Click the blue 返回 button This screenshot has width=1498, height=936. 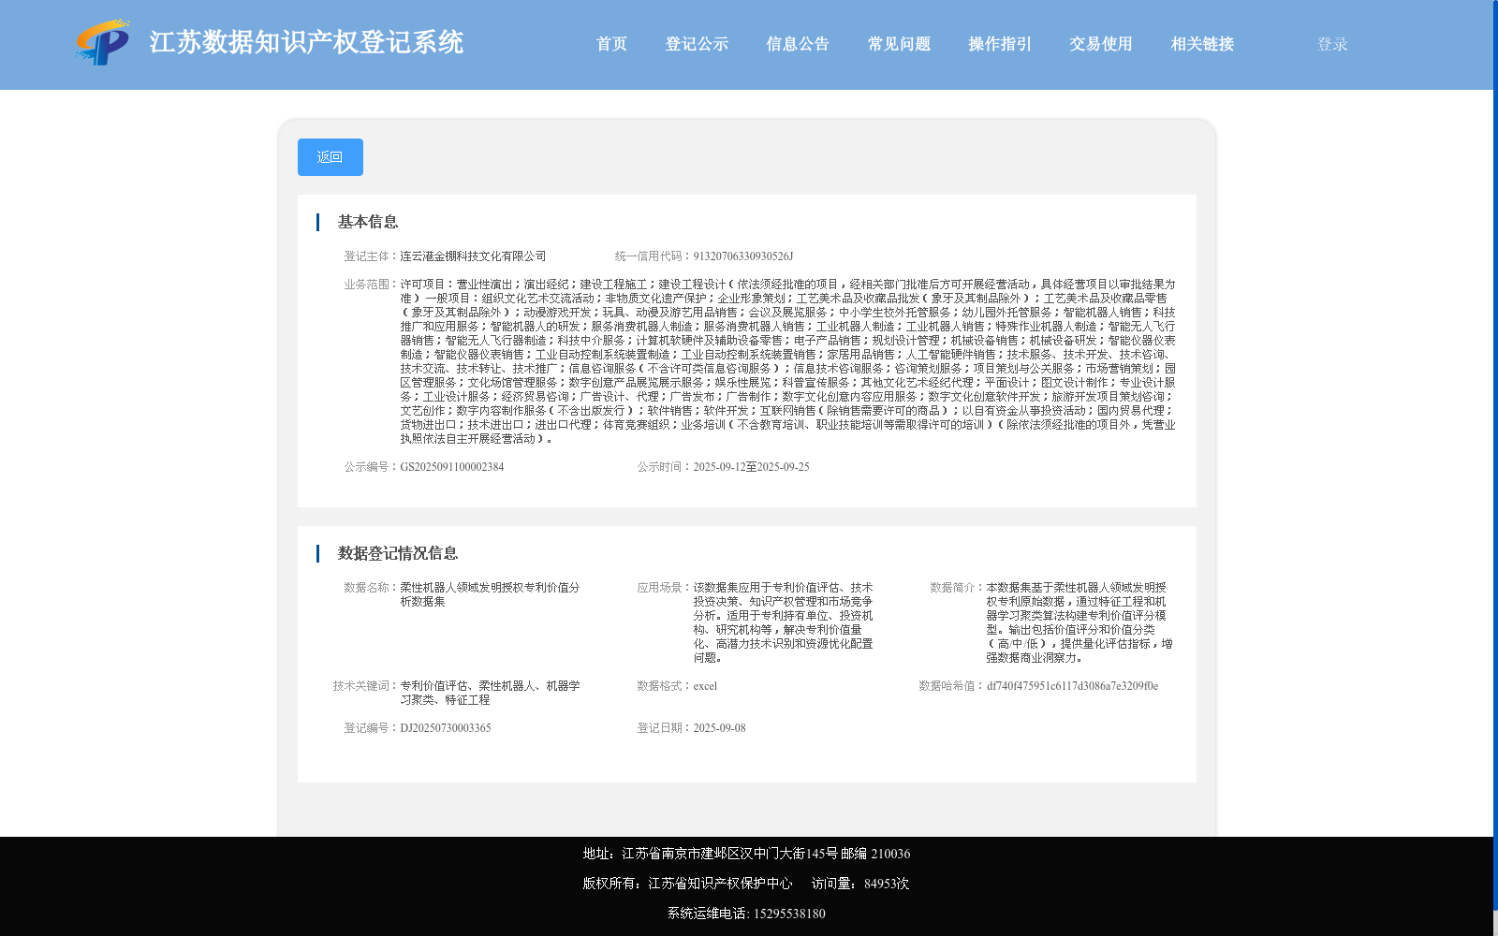tap(330, 157)
